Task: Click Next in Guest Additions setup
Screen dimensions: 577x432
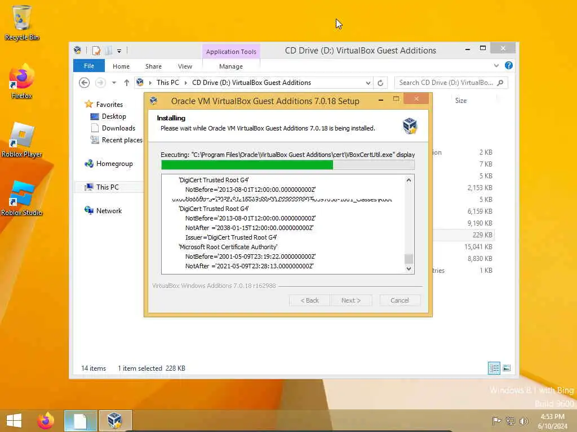Action: [x=350, y=300]
